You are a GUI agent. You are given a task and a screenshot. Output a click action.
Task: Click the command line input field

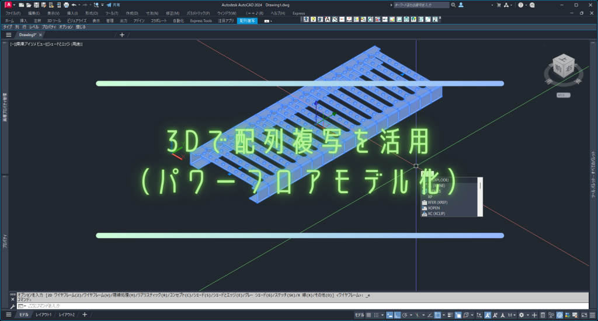pos(175,306)
